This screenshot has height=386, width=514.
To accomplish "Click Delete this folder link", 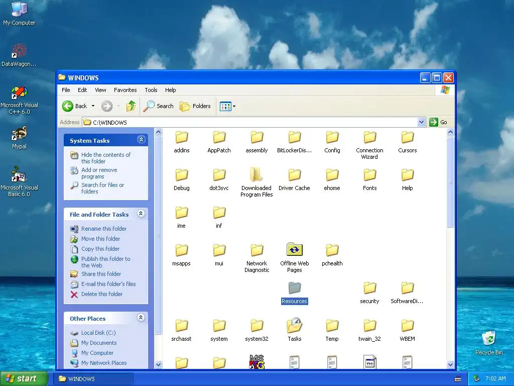I will point(101,294).
